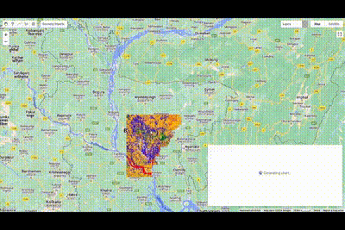Click the Generating chart panel
Viewport: 345px width, 230px height.
[275, 175]
